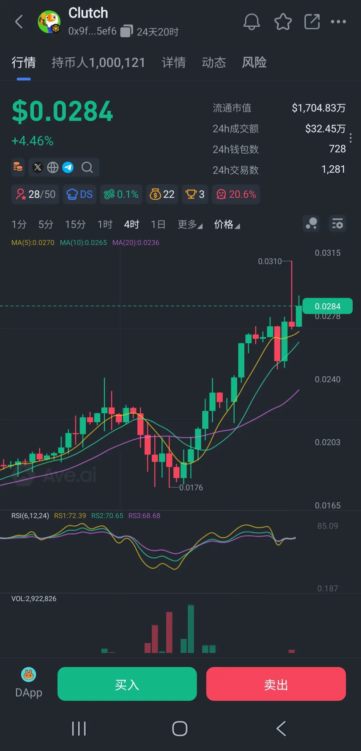This screenshot has height=751, width=361.
Task: Select the 1日 timeframe
Action: click(158, 224)
